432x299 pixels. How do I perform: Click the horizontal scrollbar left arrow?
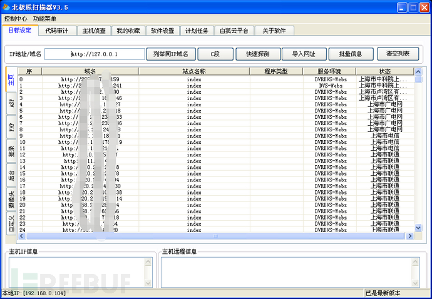pos(21,236)
